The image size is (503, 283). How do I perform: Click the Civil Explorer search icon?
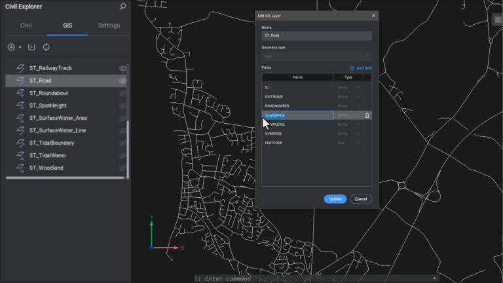point(122,7)
